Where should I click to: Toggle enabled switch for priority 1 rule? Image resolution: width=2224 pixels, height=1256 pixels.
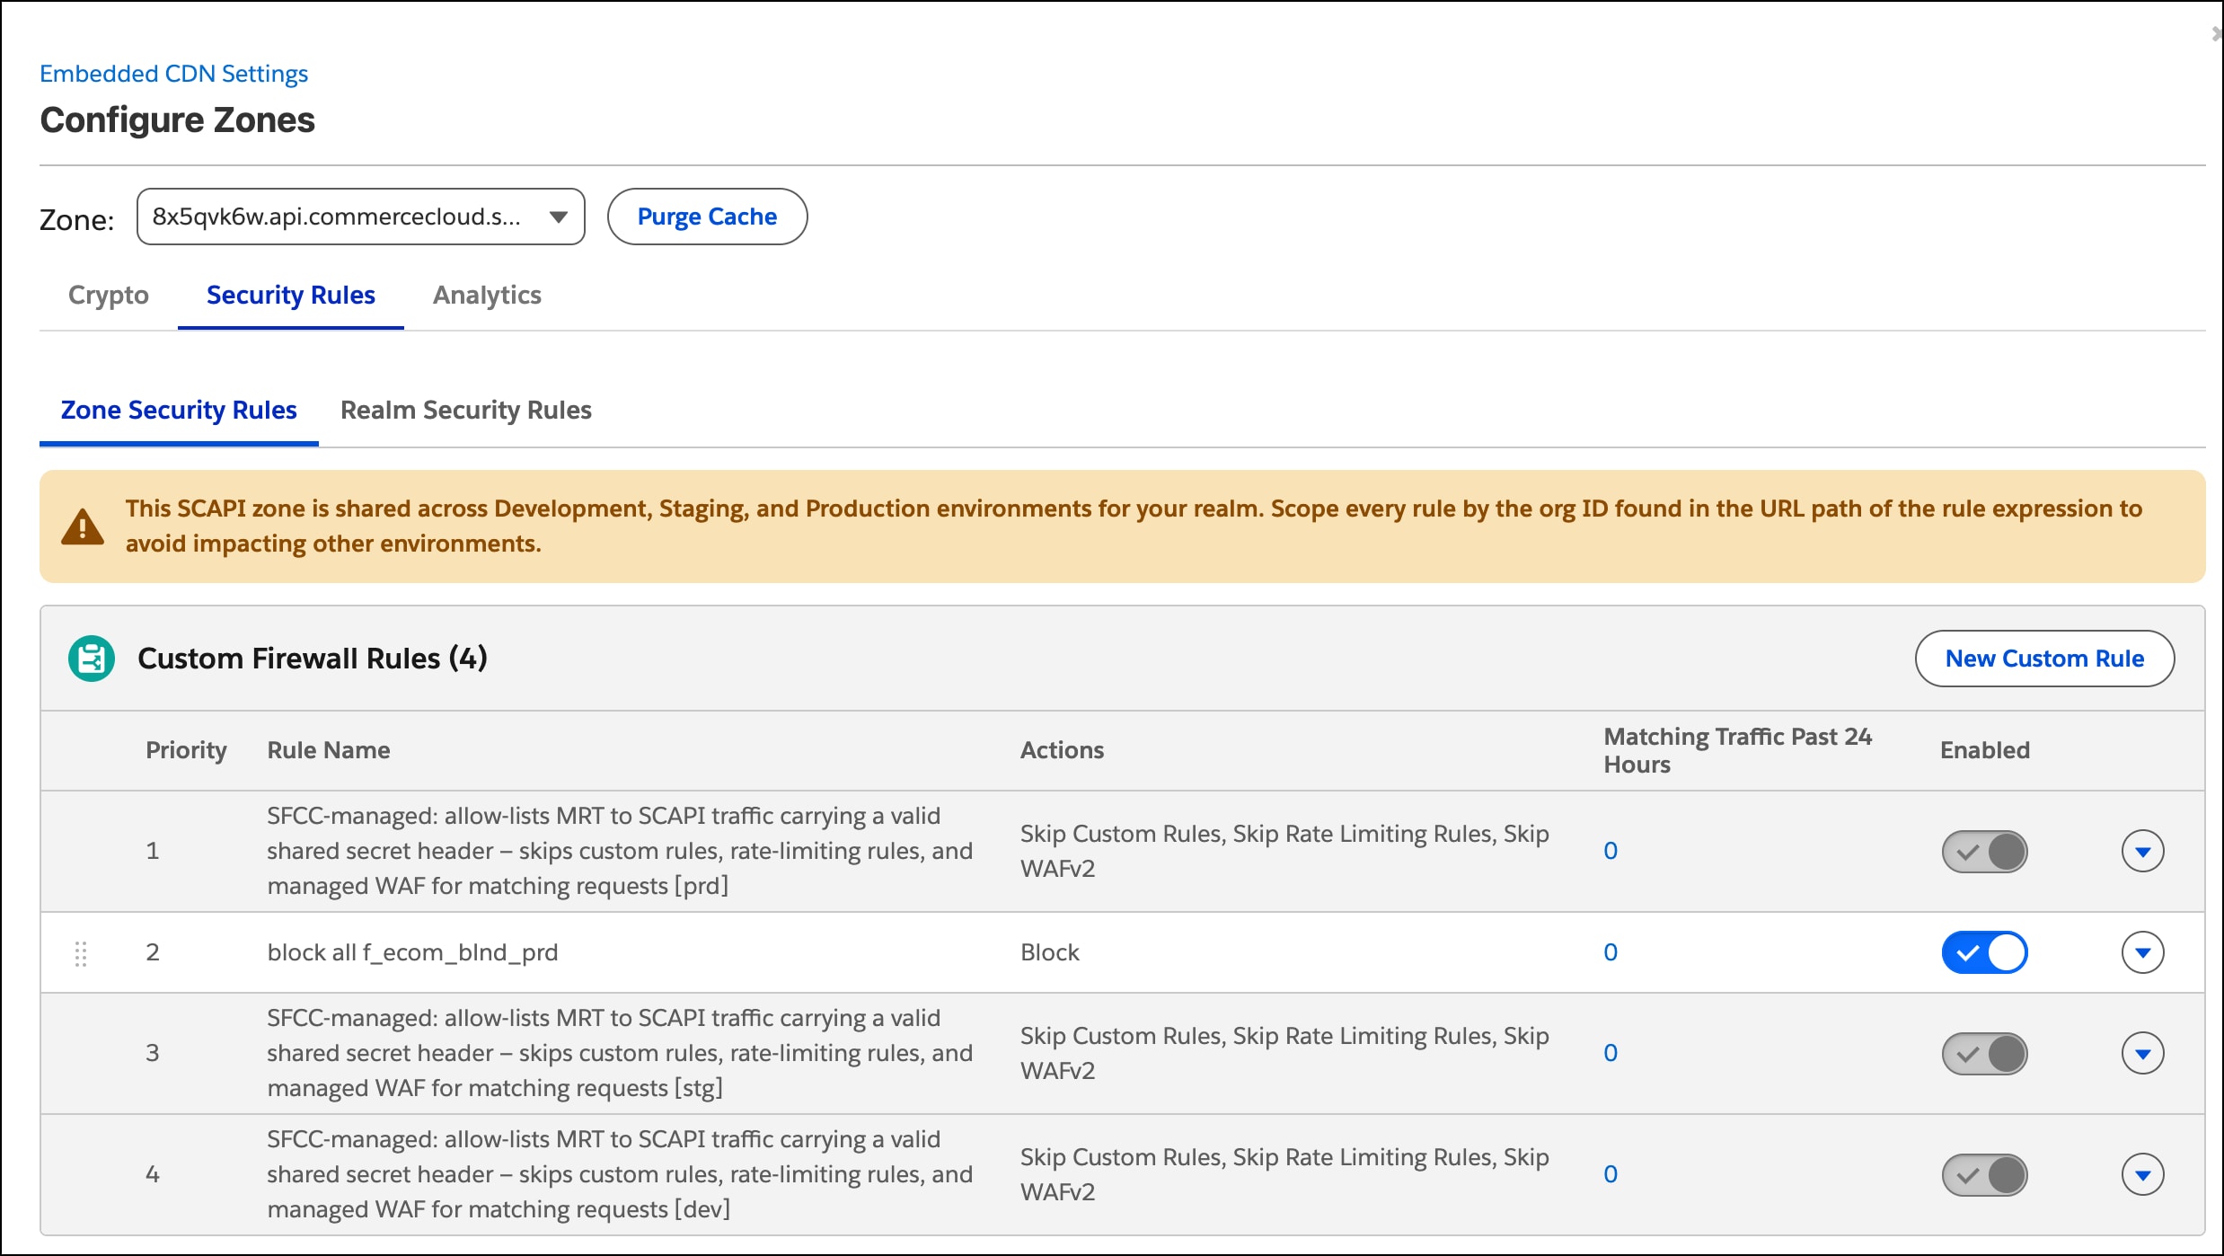(x=1984, y=852)
